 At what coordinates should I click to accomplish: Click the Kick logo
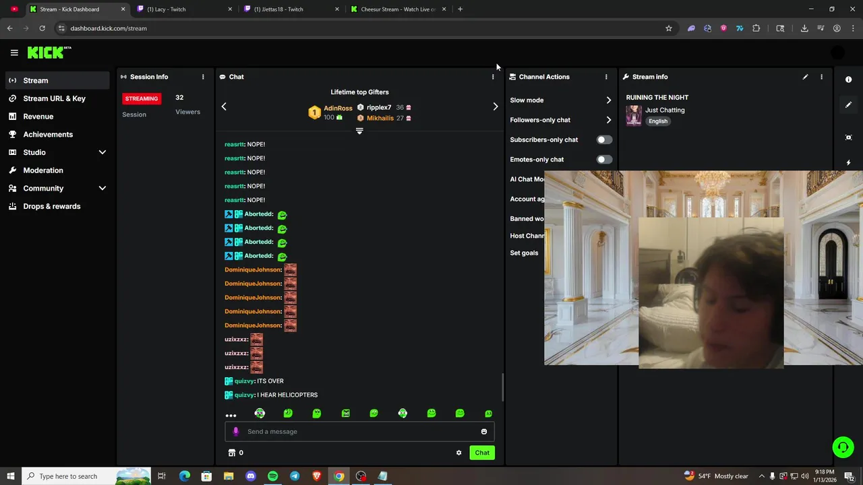click(49, 53)
